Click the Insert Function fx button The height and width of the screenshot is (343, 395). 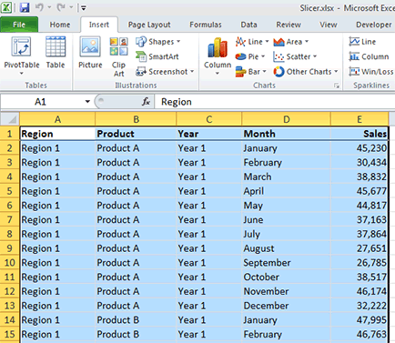[x=146, y=102]
